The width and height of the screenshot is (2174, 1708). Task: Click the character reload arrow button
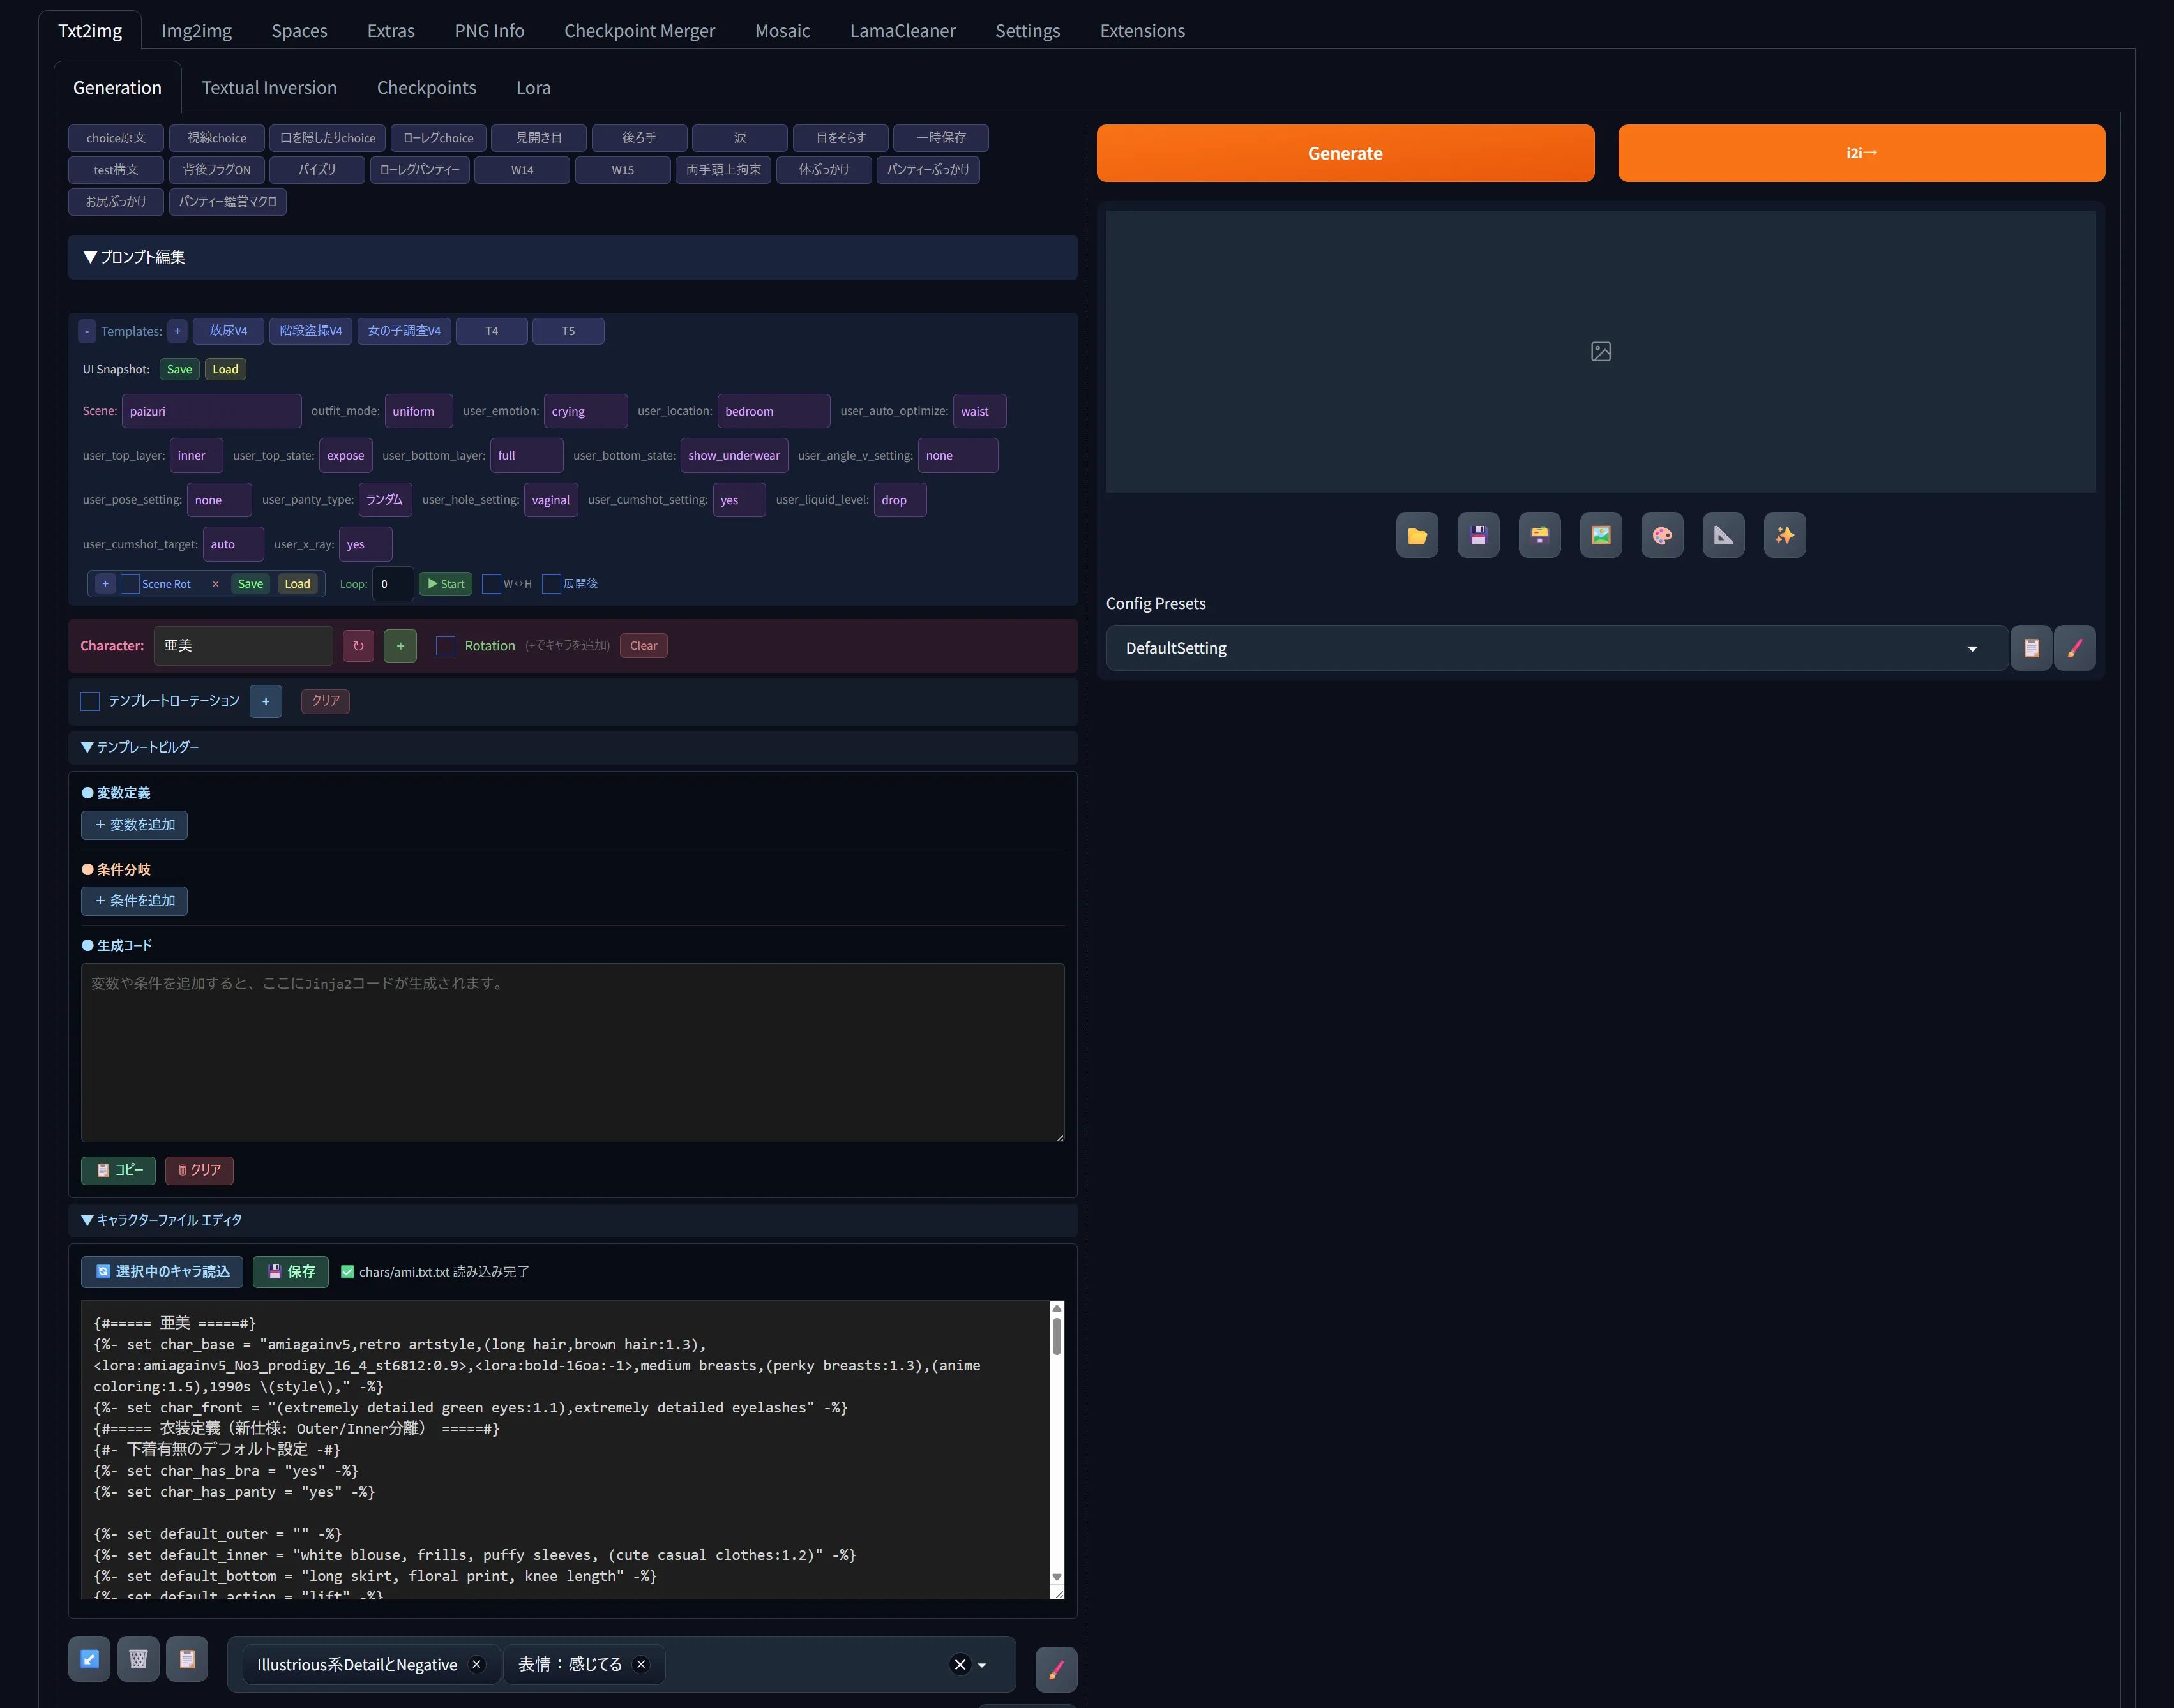pos(358,646)
